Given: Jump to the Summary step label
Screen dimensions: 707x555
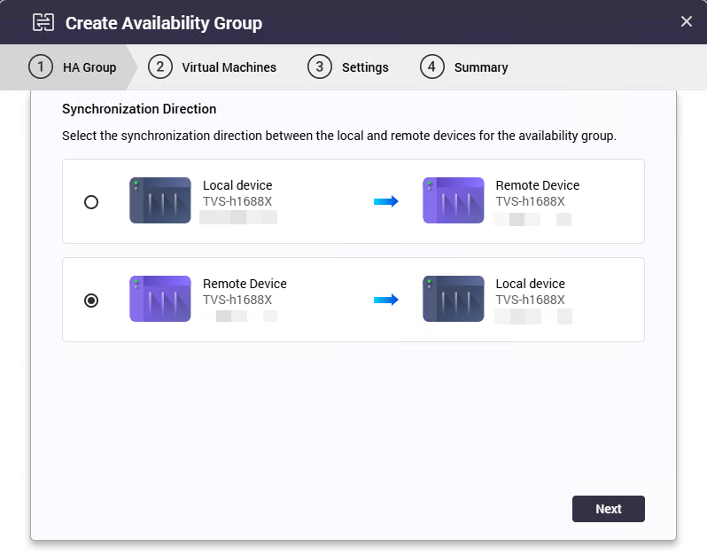Looking at the screenshot, I should [480, 67].
